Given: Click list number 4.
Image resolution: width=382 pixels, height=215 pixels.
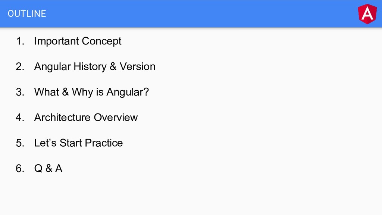Looking at the screenshot, I should [20, 117].
